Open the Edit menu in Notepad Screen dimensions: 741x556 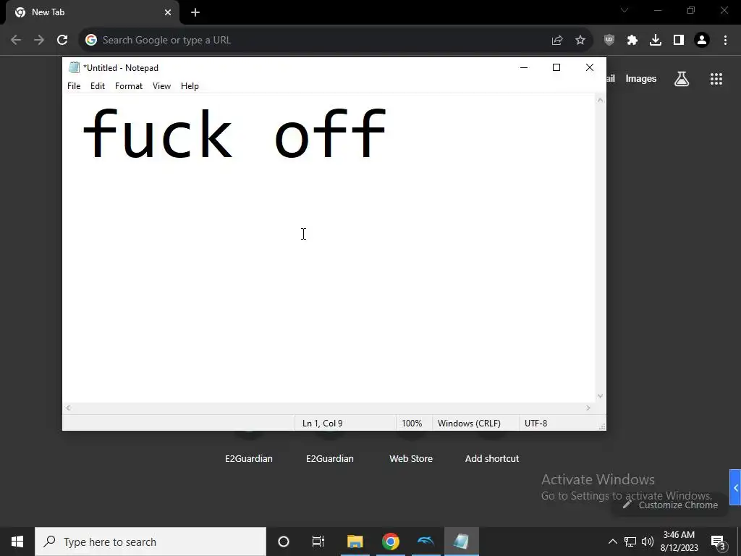98,86
